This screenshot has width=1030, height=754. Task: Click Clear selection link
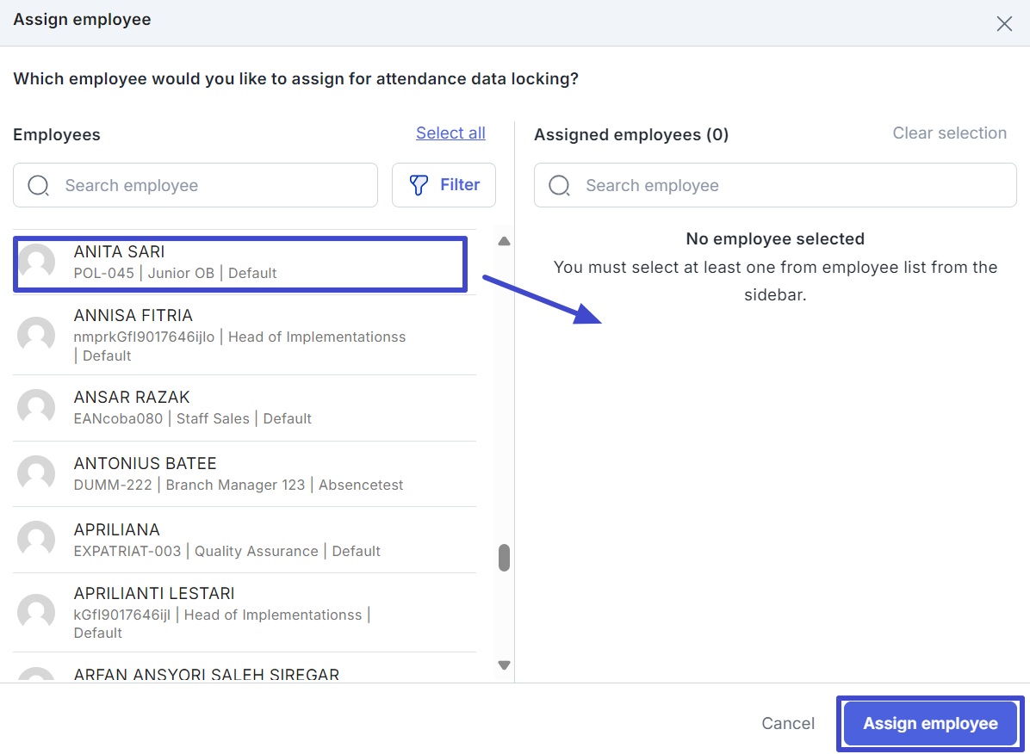pyautogui.click(x=949, y=133)
